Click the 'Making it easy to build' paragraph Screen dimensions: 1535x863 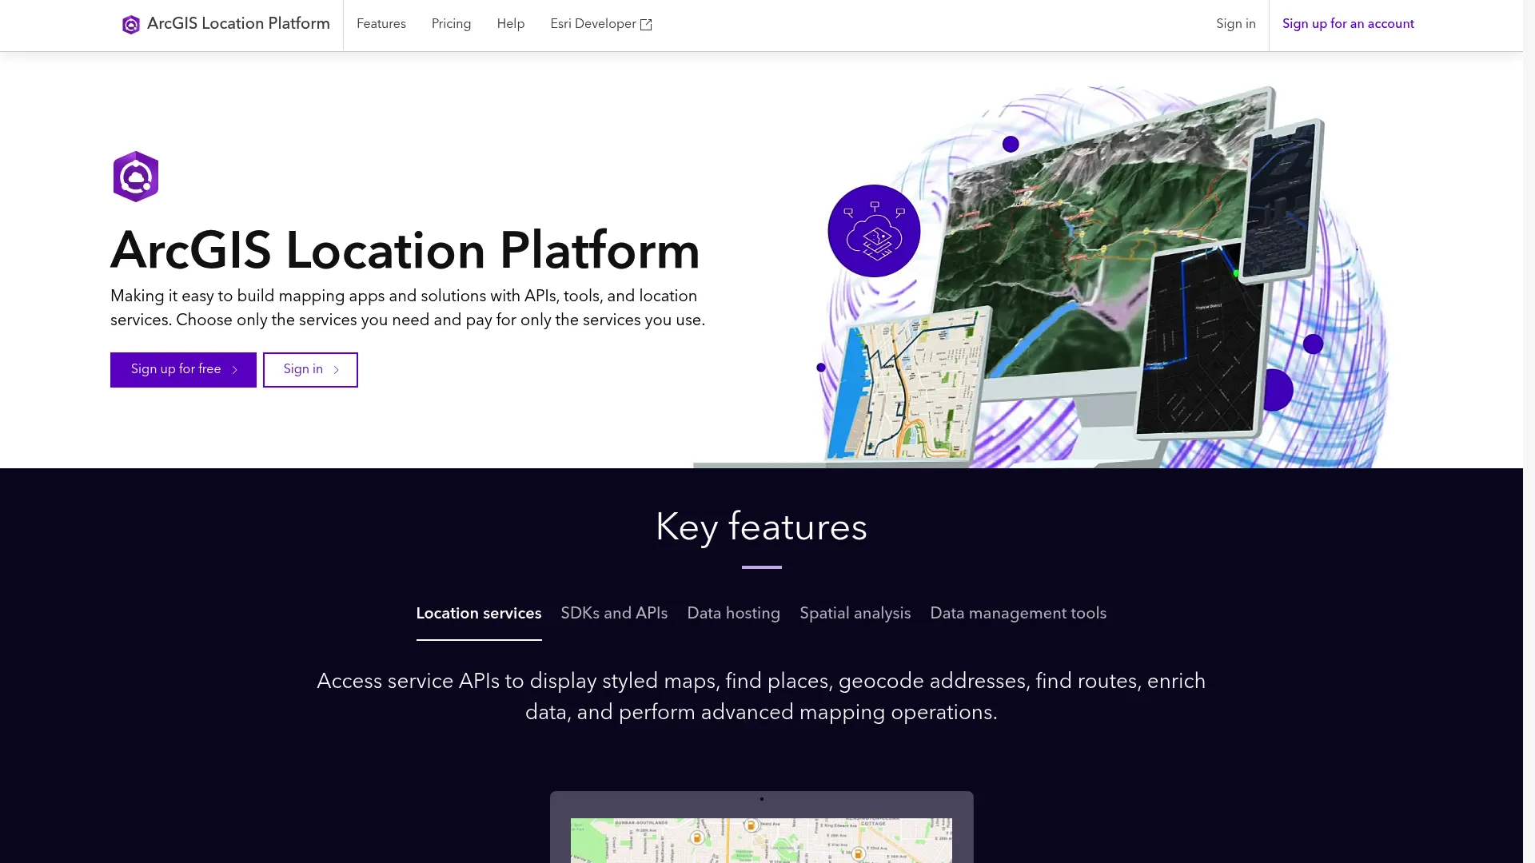coord(408,308)
